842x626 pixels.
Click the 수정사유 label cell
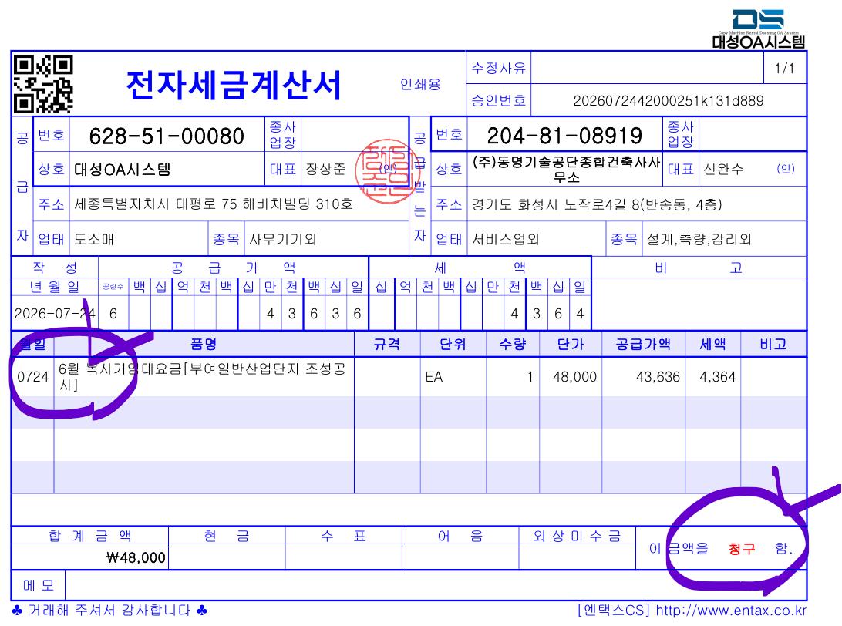499,68
